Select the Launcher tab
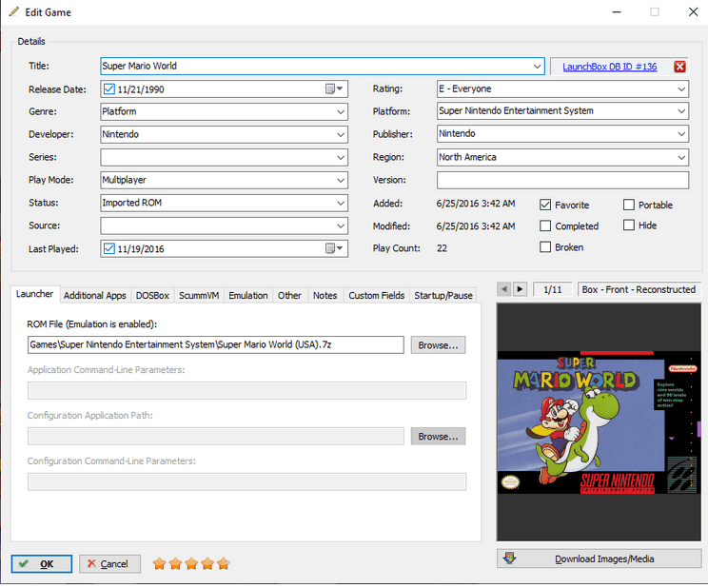Screen dimensions: 708x588 point(35,294)
